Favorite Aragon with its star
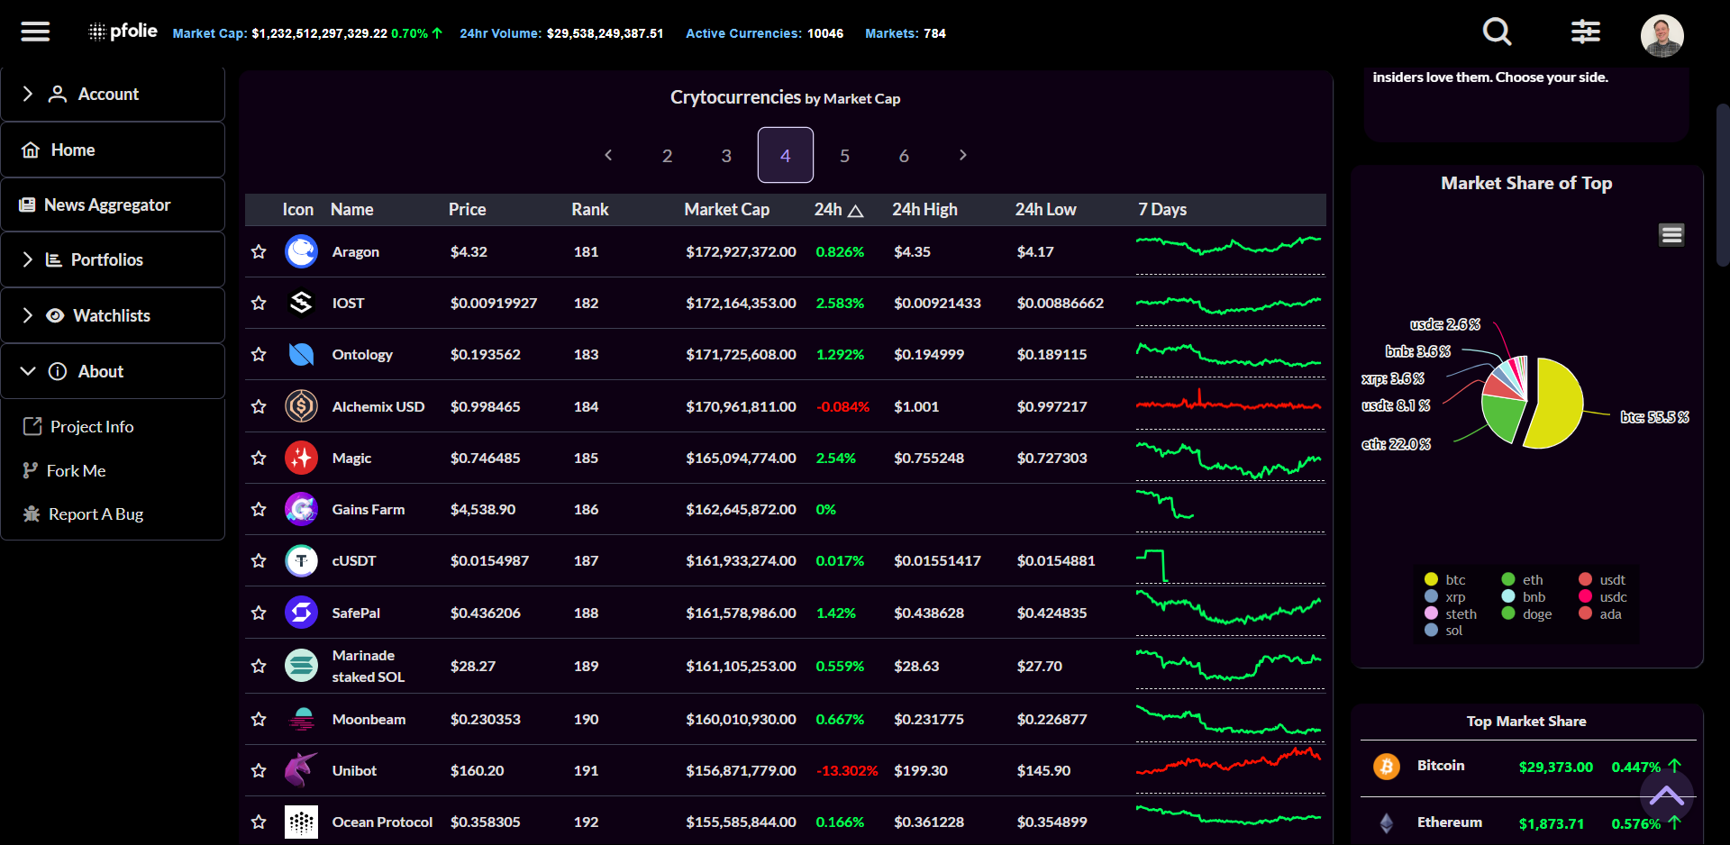Image resolution: width=1730 pixels, height=845 pixels. (259, 251)
